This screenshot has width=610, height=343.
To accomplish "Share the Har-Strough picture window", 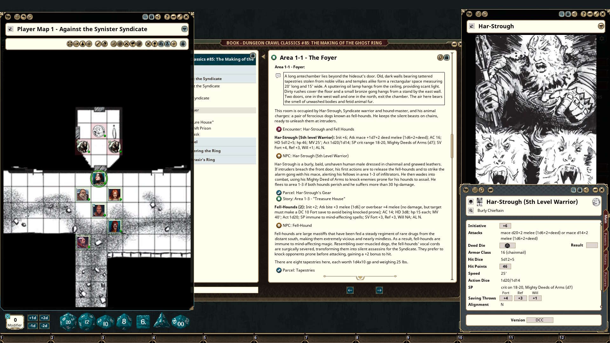I will tap(574, 14).
